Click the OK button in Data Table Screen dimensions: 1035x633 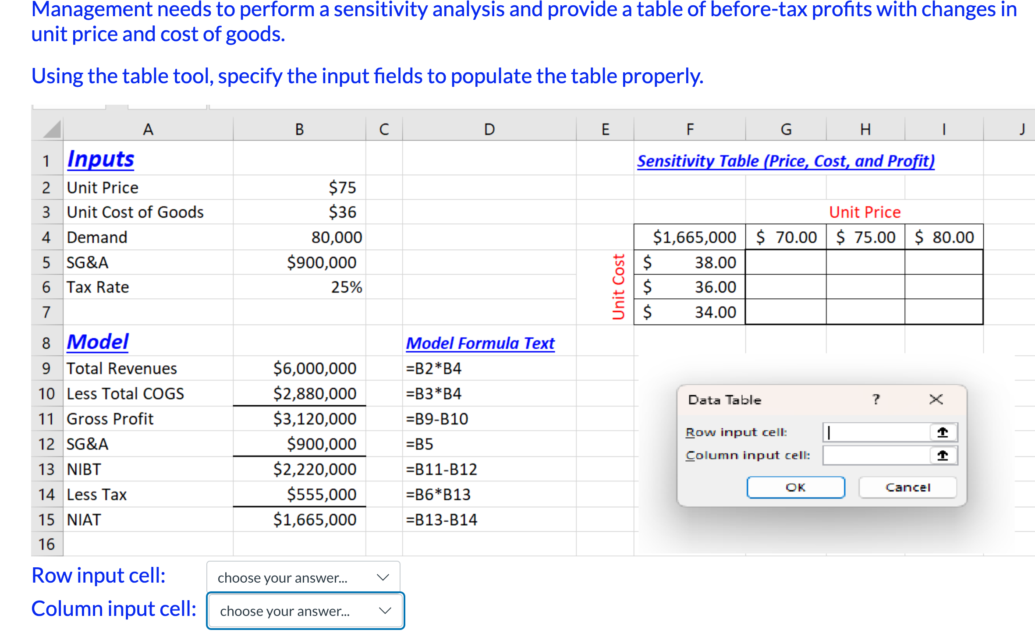[795, 487]
